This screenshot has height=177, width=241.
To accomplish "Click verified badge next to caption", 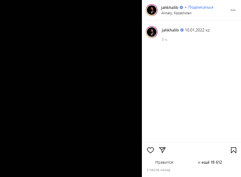I will tap(182, 30).
